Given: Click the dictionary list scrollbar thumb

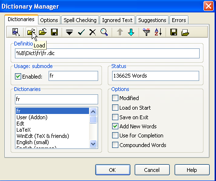Looking at the screenshot, I should 93,120.
